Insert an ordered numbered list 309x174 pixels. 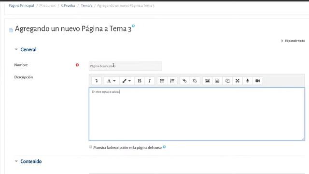pyautogui.click(x=172, y=81)
